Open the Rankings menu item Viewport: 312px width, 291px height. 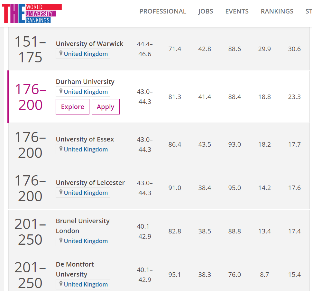click(277, 12)
